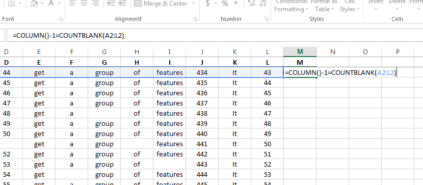Open Font settings dialog launcher
This screenshot has height=185, width=423.
point(61,19)
